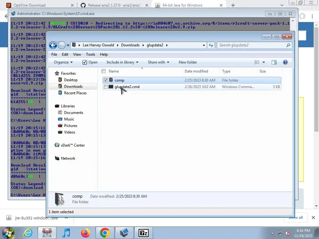319x239 pixels.
Task: Open Firefox from the taskbar
Action: pyautogui.click(x=85, y=233)
